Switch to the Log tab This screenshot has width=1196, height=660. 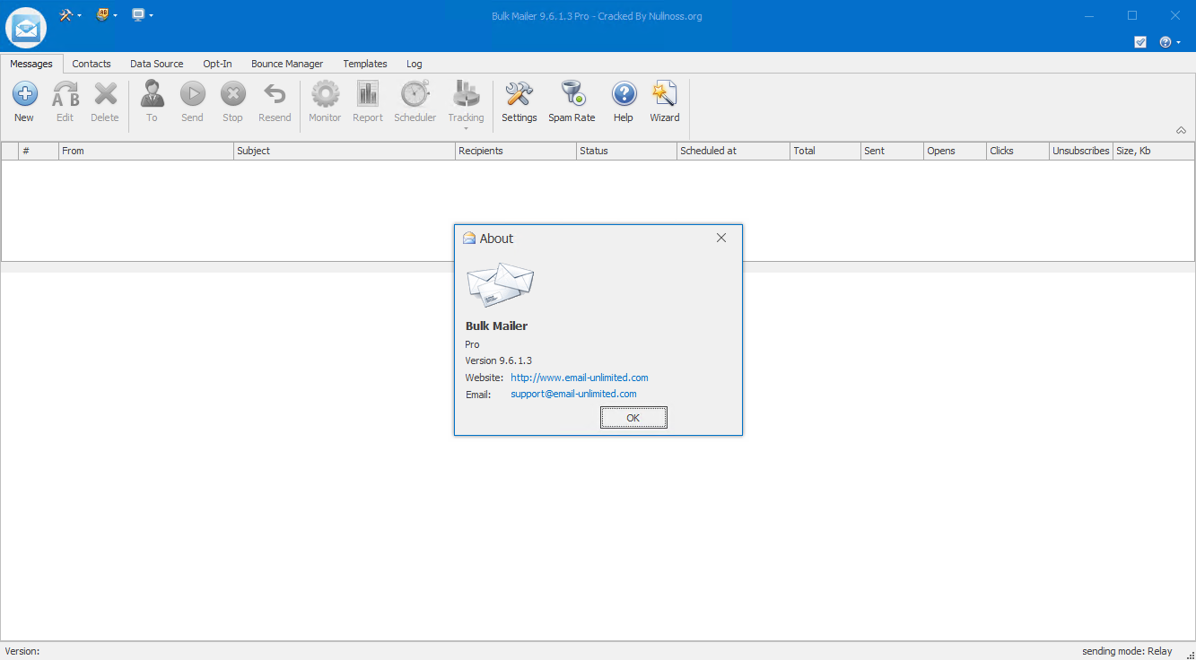[414, 64]
